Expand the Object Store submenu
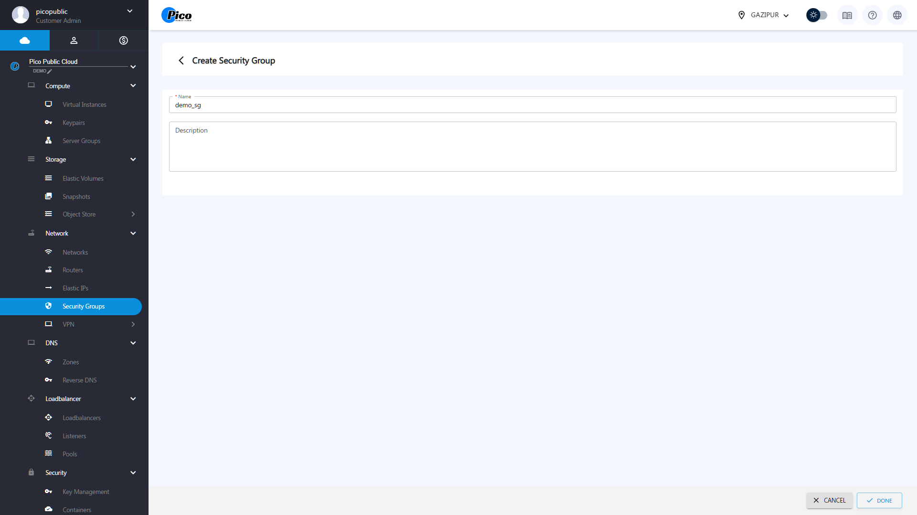Viewport: 917px width, 515px height. 133,215
